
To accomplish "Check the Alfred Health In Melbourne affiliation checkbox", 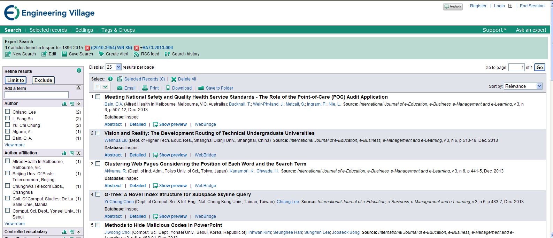I will [7, 161].
